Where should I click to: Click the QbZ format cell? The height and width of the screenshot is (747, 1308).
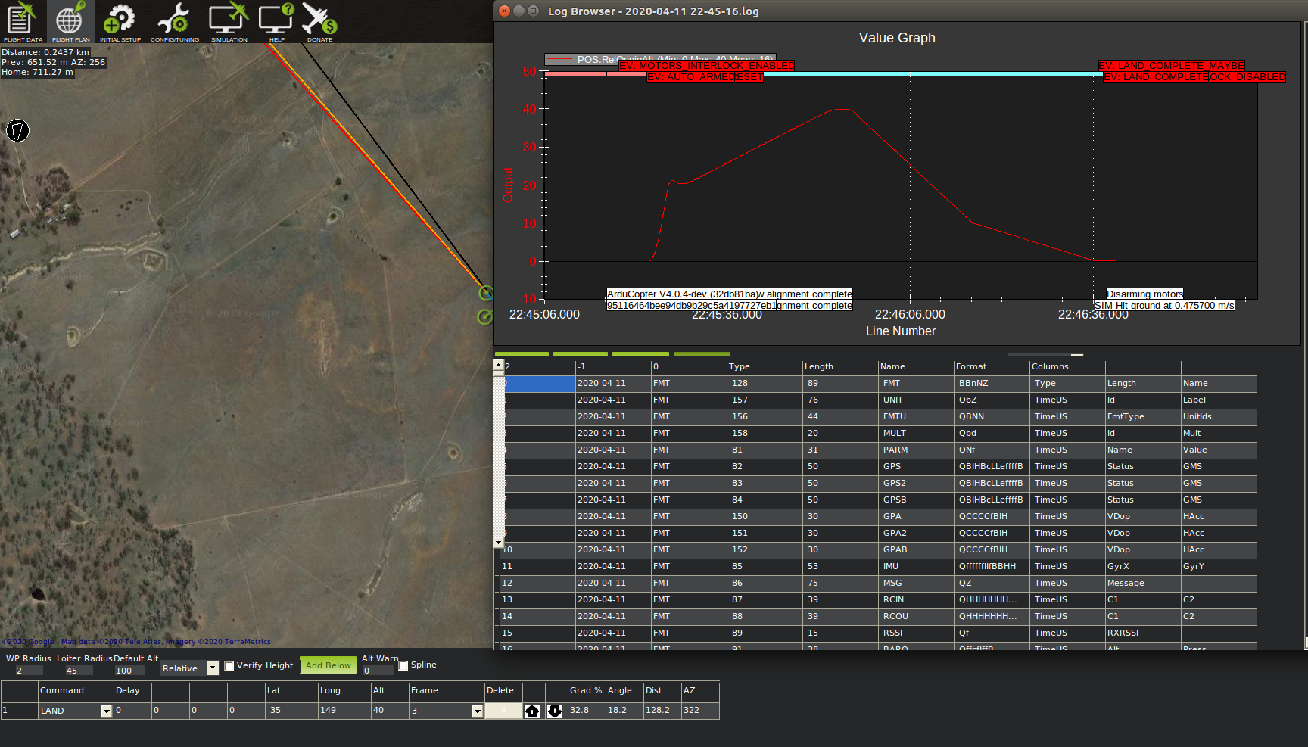tap(992, 400)
